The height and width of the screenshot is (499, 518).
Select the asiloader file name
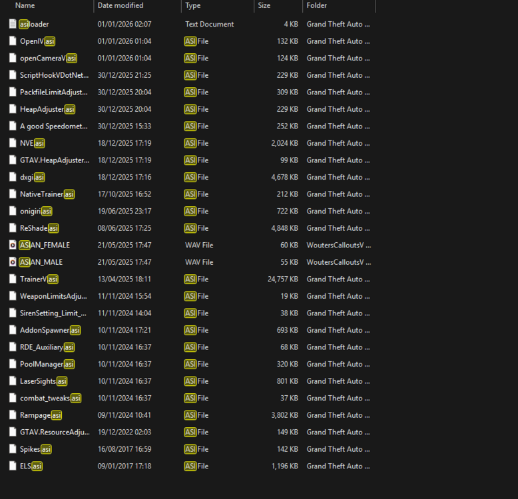(34, 24)
